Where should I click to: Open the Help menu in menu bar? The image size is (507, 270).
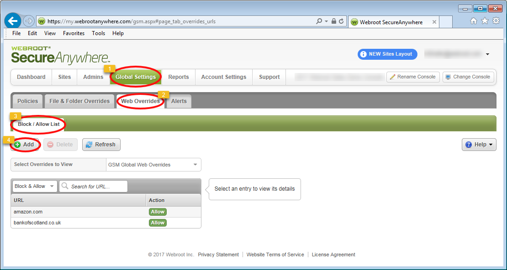pyautogui.click(x=118, y=33)
